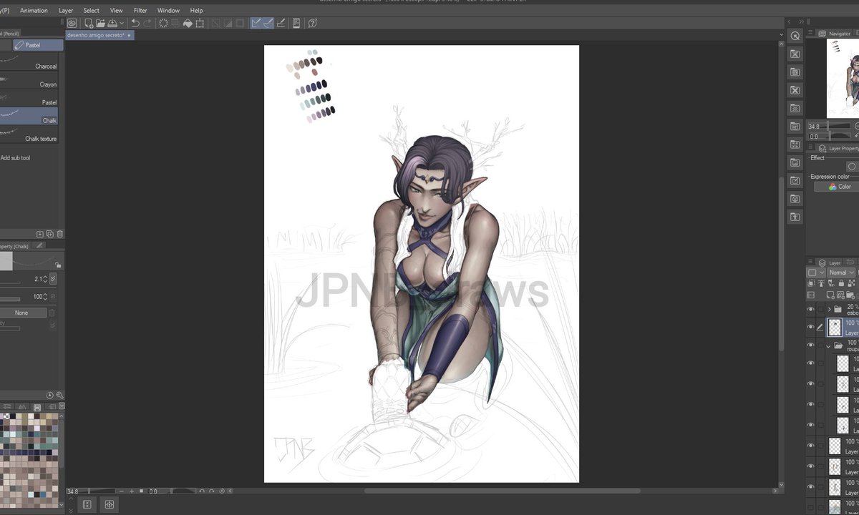Click the canvas horizontal scrollbar
This screenshot has width=859, height=515.
pyautogui.click(x=501, y=491)
